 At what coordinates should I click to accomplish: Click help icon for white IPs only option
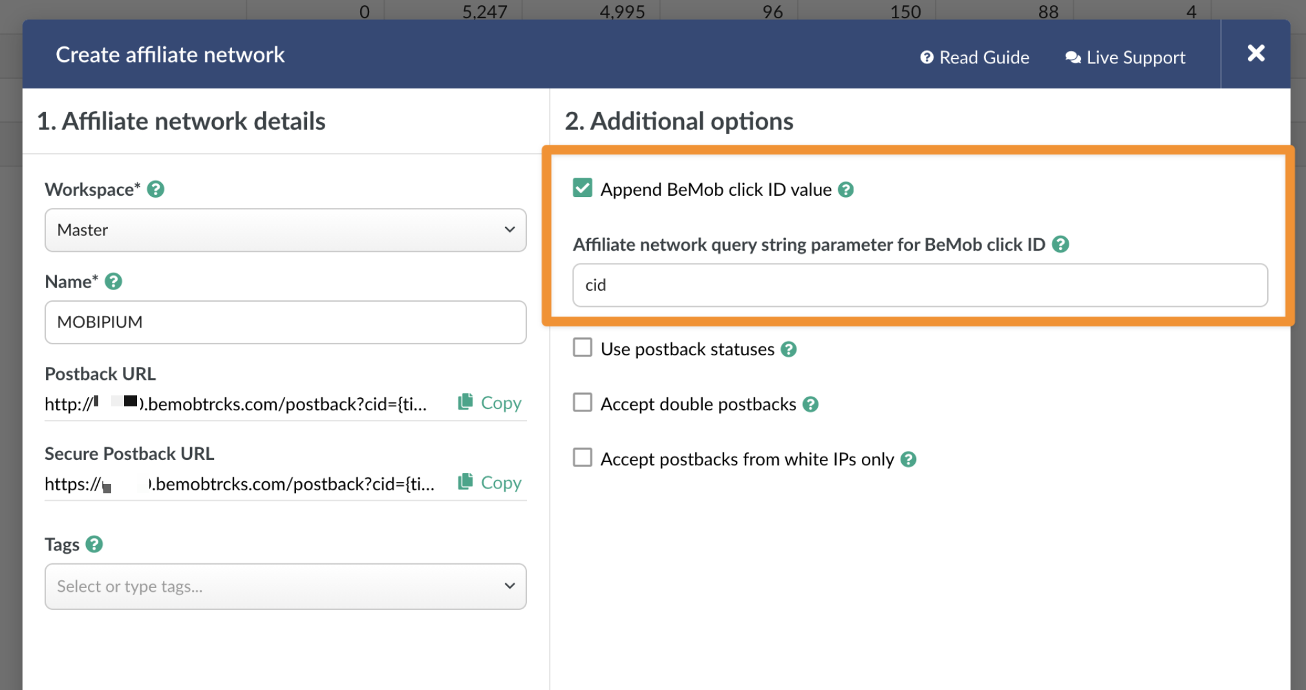[908, 459]
